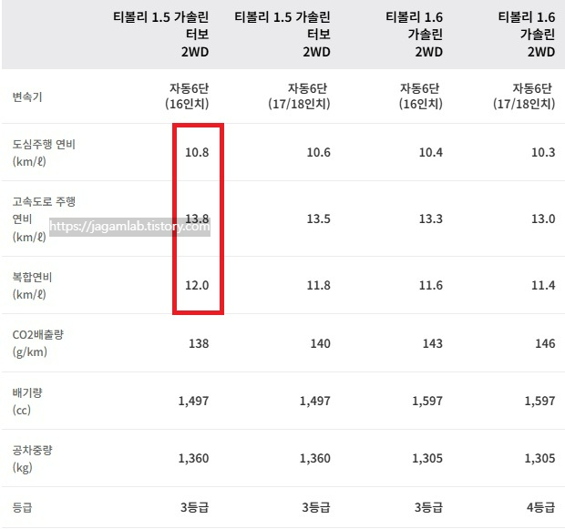Screen dimensions: 565x529
Task: Select CO2 emission value 140
Action: pyautogui.click(x=321, y=343)
